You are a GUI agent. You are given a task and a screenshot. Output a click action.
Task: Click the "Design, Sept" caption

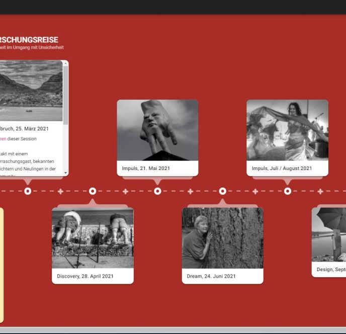click(x=331, y=269)
